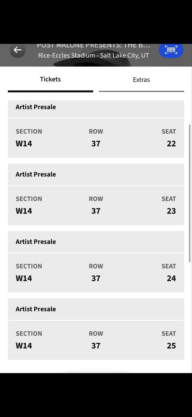Screen dimensions: 192x417
Task: Click seat number 25 value
Action: [x=171, y=346]
